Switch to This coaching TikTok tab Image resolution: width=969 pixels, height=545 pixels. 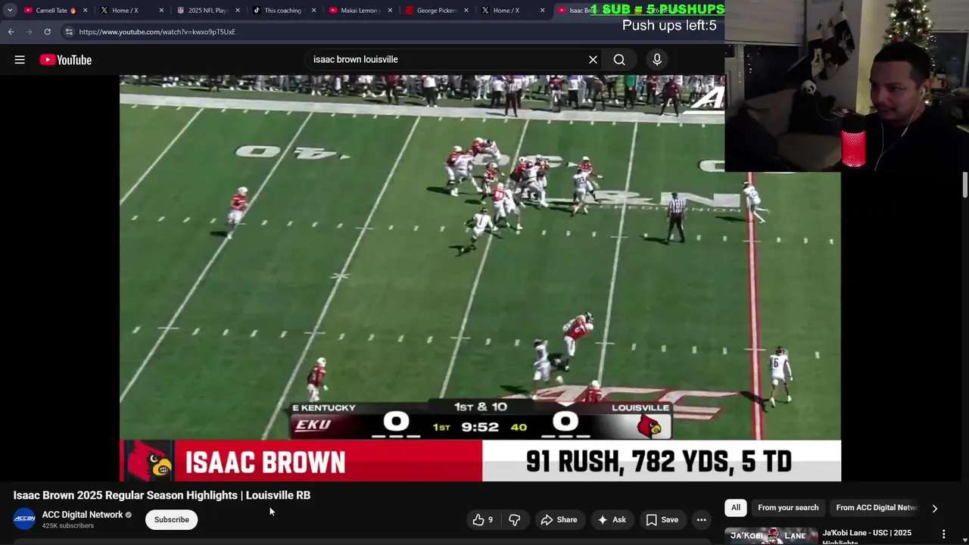point(282,11)
